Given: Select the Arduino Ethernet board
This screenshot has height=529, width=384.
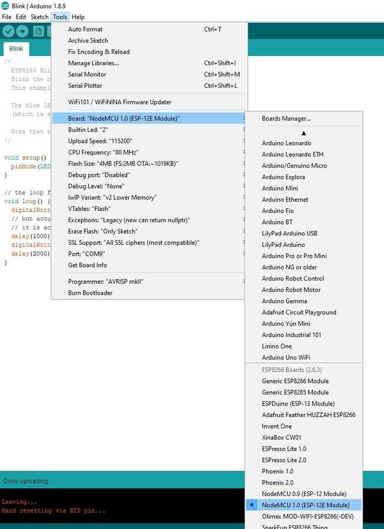Looking at the screenshot, I should pyautogui.click(x=304, y=200).
